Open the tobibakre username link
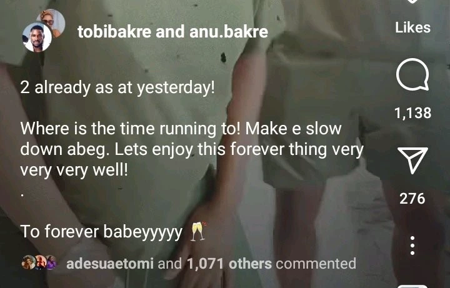This screenshot has width=450, height=288. click(x=114, y=32)
